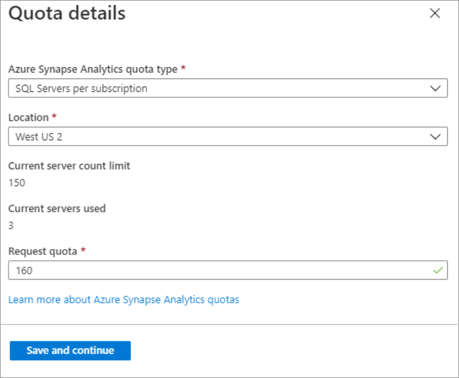The width and height of the screenshot is (459, 378).
Task: Click the required asterisk beside quota type label
Action: (184, 69)
